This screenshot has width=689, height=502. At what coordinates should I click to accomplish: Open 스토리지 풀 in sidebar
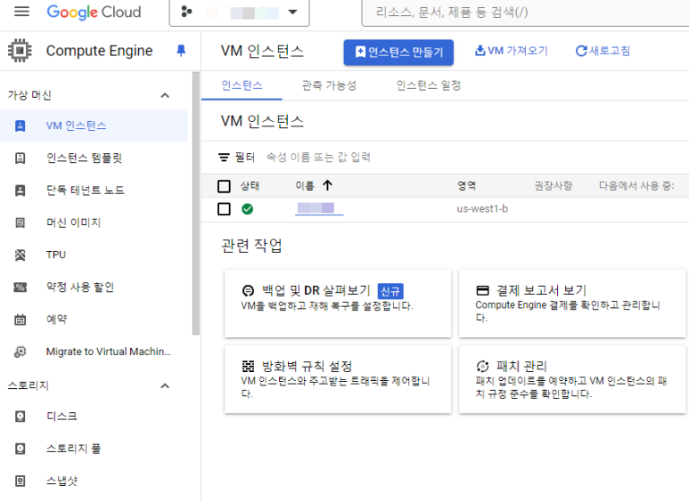94,449
